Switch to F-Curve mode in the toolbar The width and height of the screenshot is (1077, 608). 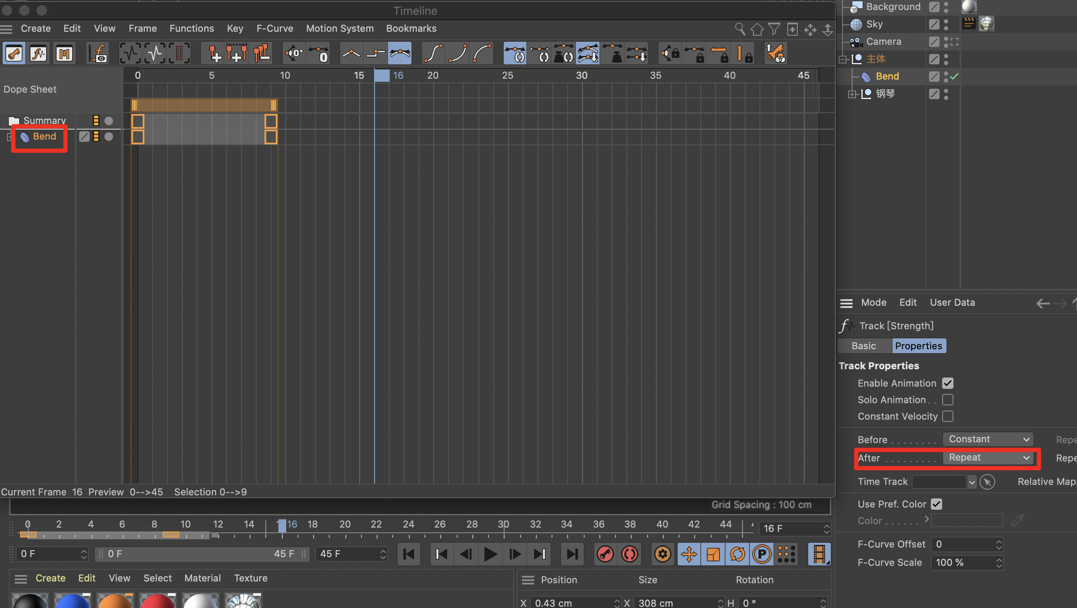click(39, 53)
